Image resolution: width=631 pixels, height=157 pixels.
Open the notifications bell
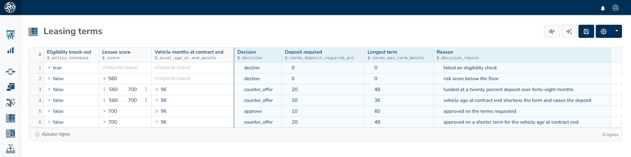pos(603,8)
